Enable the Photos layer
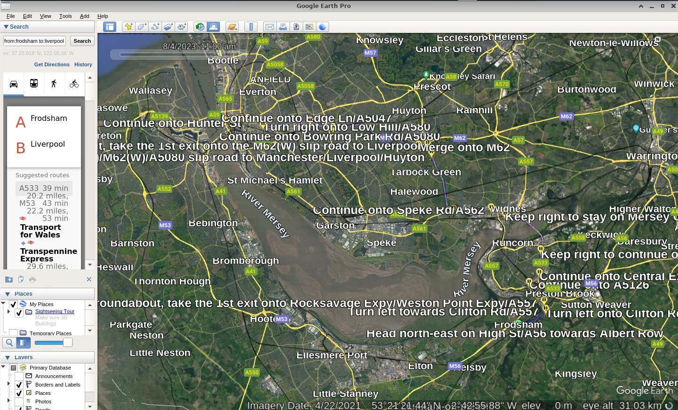The height and width of the screenshot is (410, 678). 19,402
